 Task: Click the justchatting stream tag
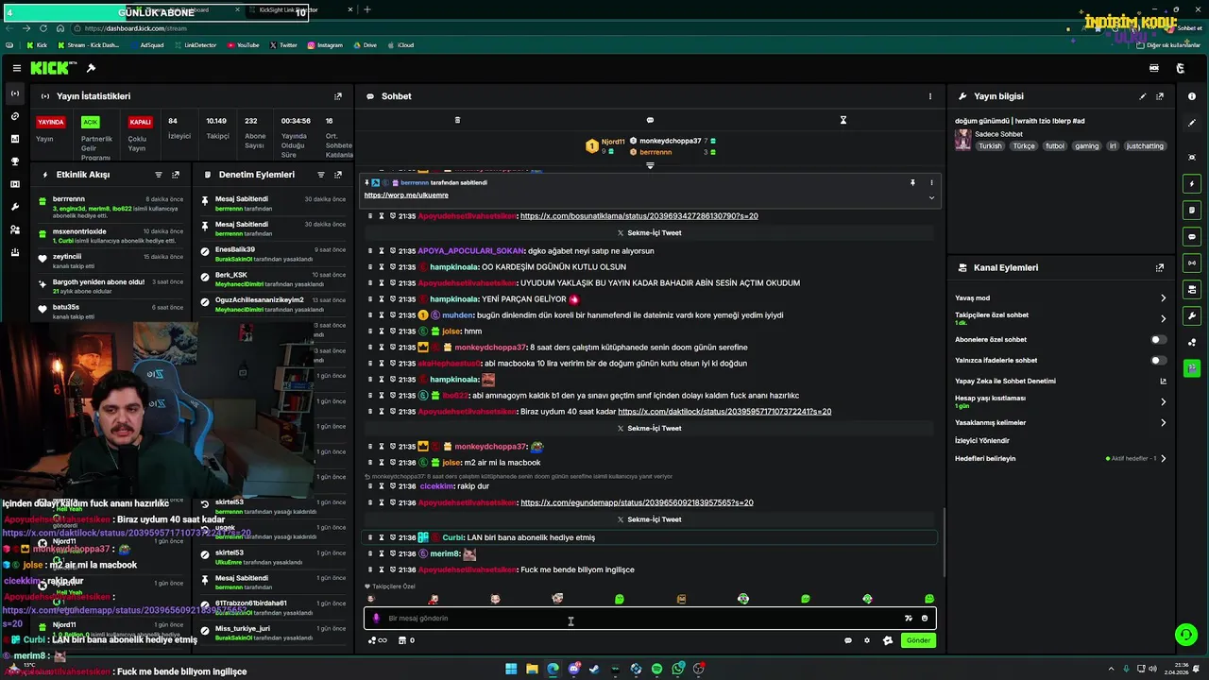pos(1145,146)
